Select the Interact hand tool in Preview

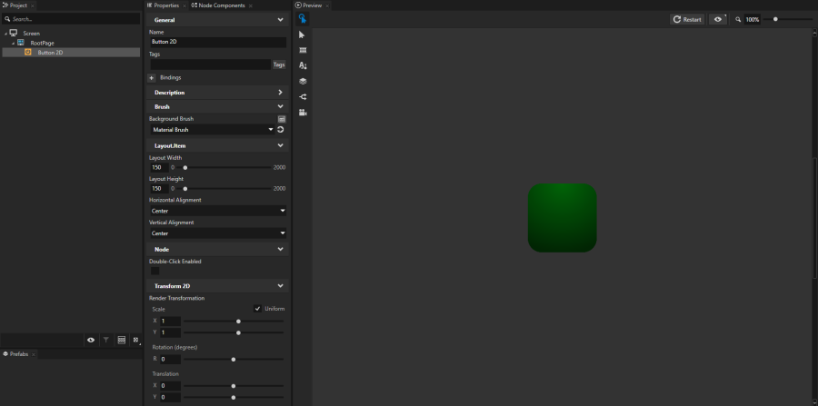pyautogui.click(x=303, y=19)
